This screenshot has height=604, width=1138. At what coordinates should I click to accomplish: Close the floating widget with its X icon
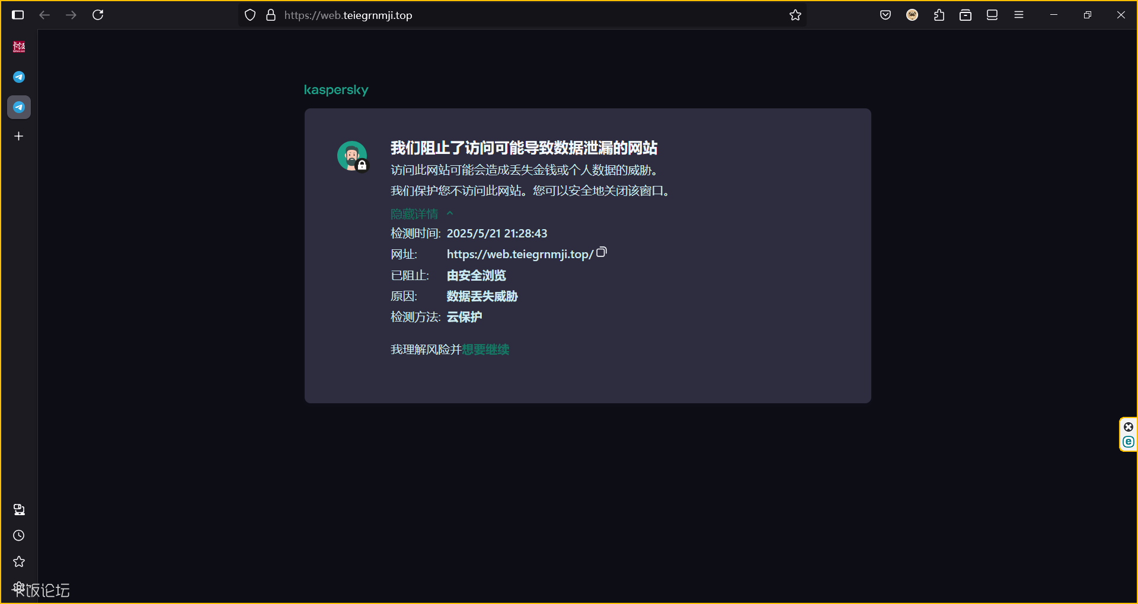tap(1129, 427)
